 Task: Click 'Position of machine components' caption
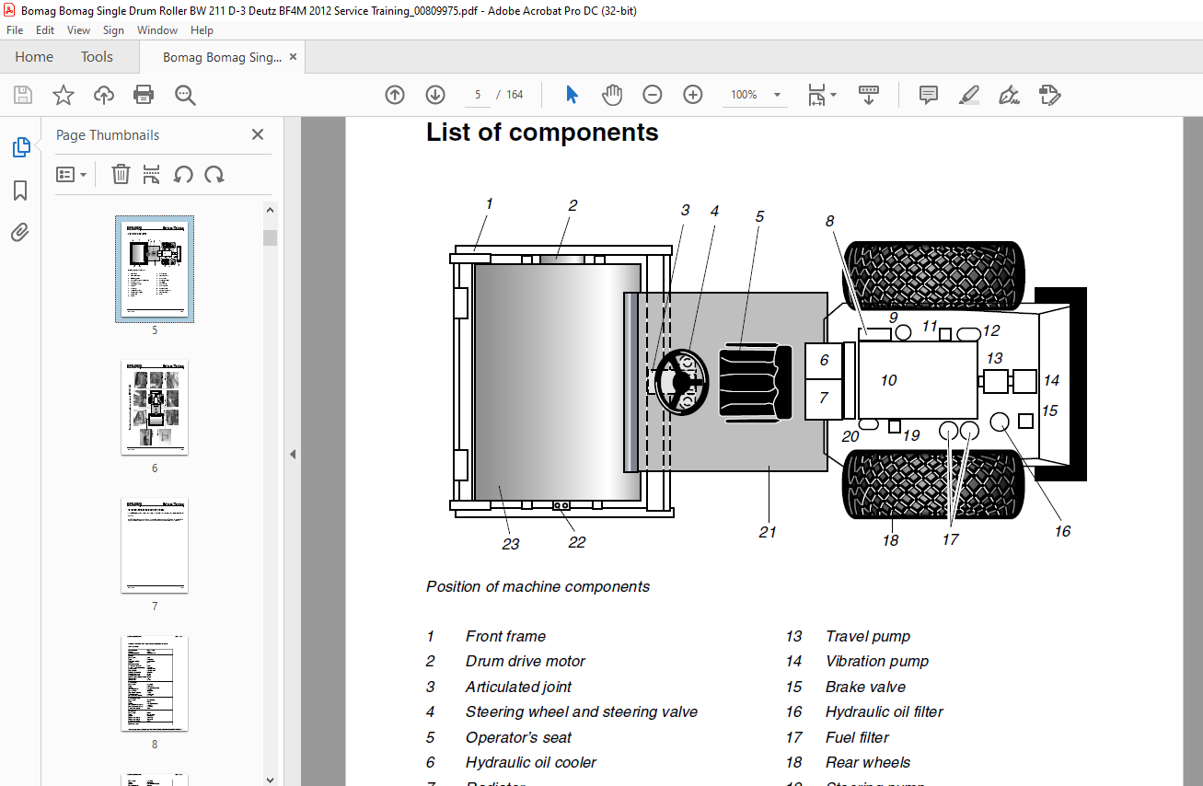tap(538, 587)
